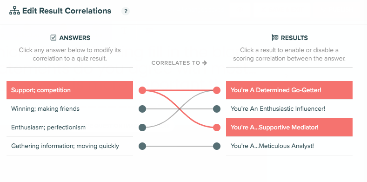Viewport: 367px width, 182px height.
Task: Pick Gathering information; moving quickly answer
Action: pos(70,146)
